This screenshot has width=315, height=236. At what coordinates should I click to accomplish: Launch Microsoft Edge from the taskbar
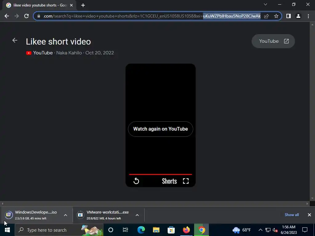pos(141,230)
